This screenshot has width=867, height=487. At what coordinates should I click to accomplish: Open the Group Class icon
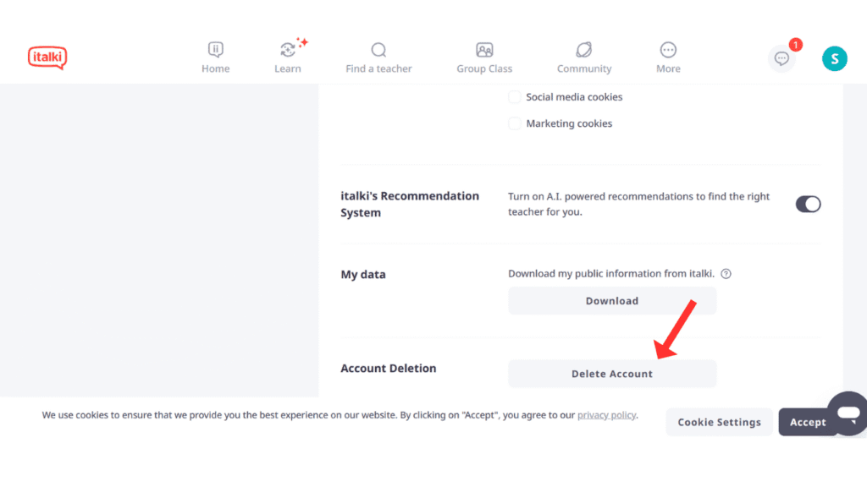[484, 49]
